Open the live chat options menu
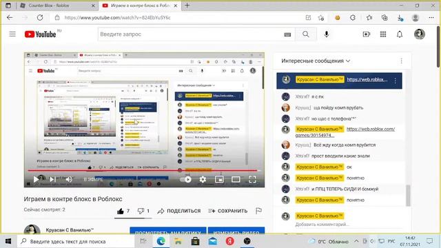441x248 pixels. (401, 61)
